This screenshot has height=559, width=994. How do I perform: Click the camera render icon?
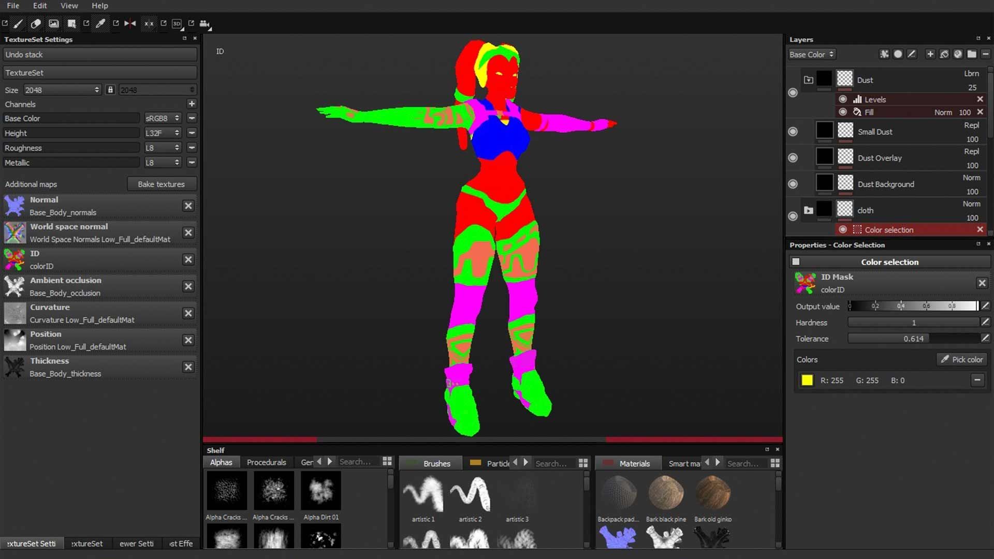(x=204, y=24)
